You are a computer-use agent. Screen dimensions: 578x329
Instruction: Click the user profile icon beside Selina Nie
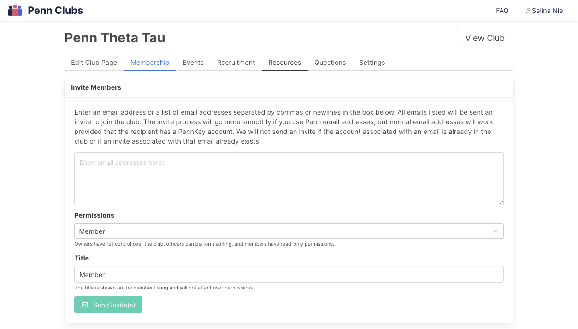[x=529, y=11]
